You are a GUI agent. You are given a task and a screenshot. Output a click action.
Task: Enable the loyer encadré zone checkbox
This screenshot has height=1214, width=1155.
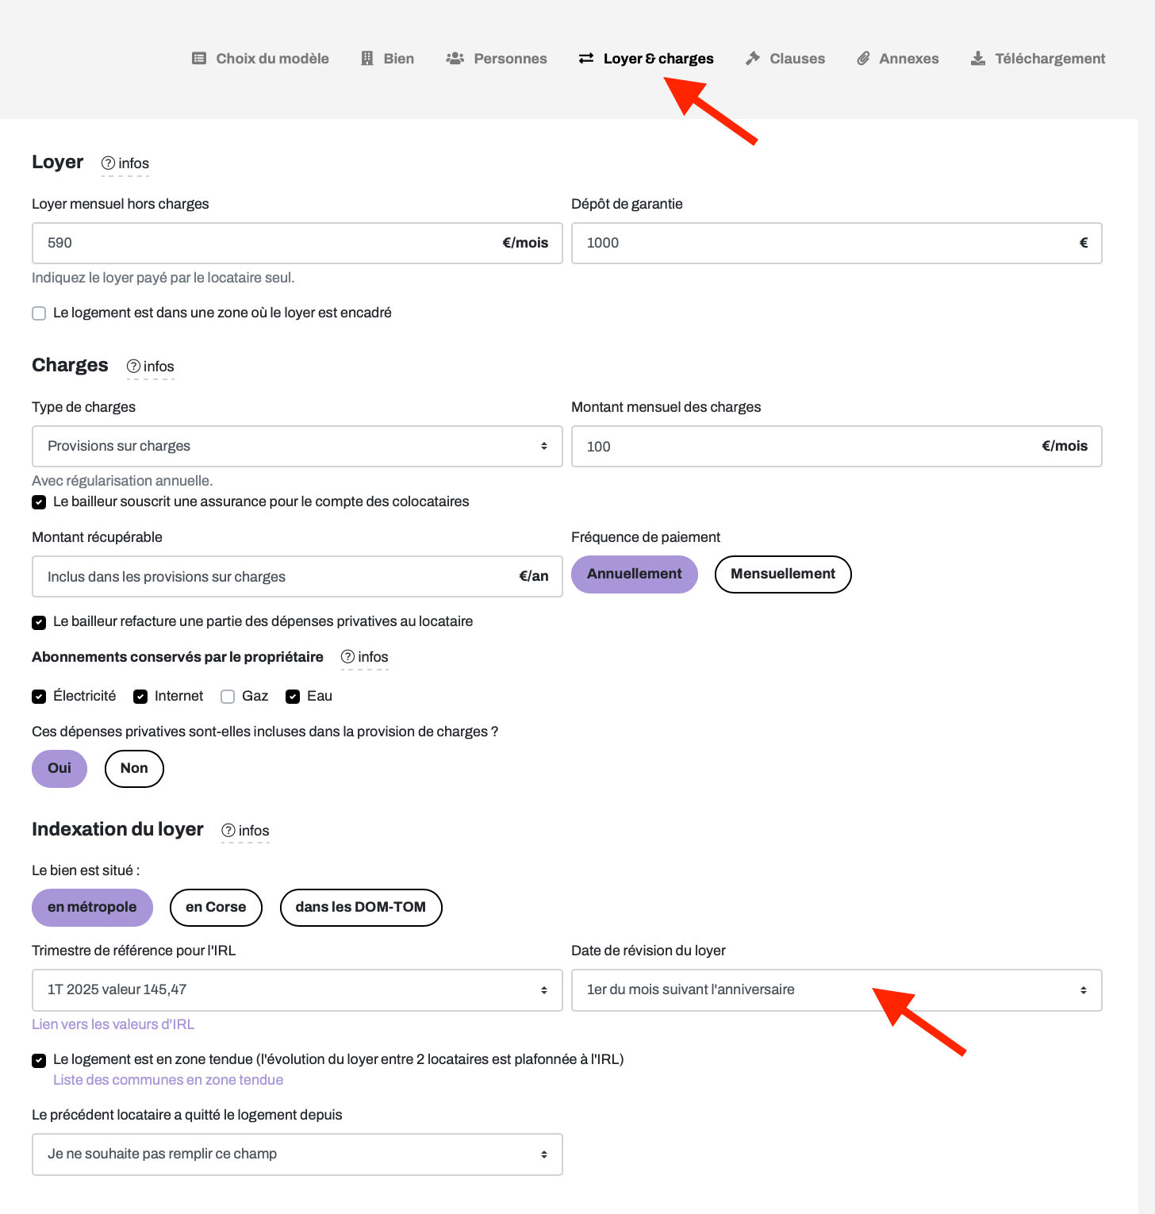tap(39, 313)
